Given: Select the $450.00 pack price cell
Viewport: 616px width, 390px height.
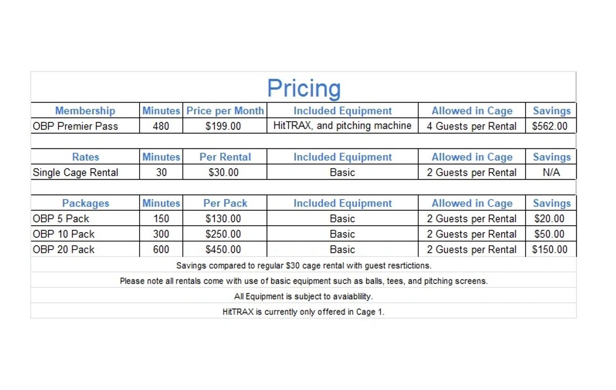Looking at the screenshot, I should tap(223, 249).
